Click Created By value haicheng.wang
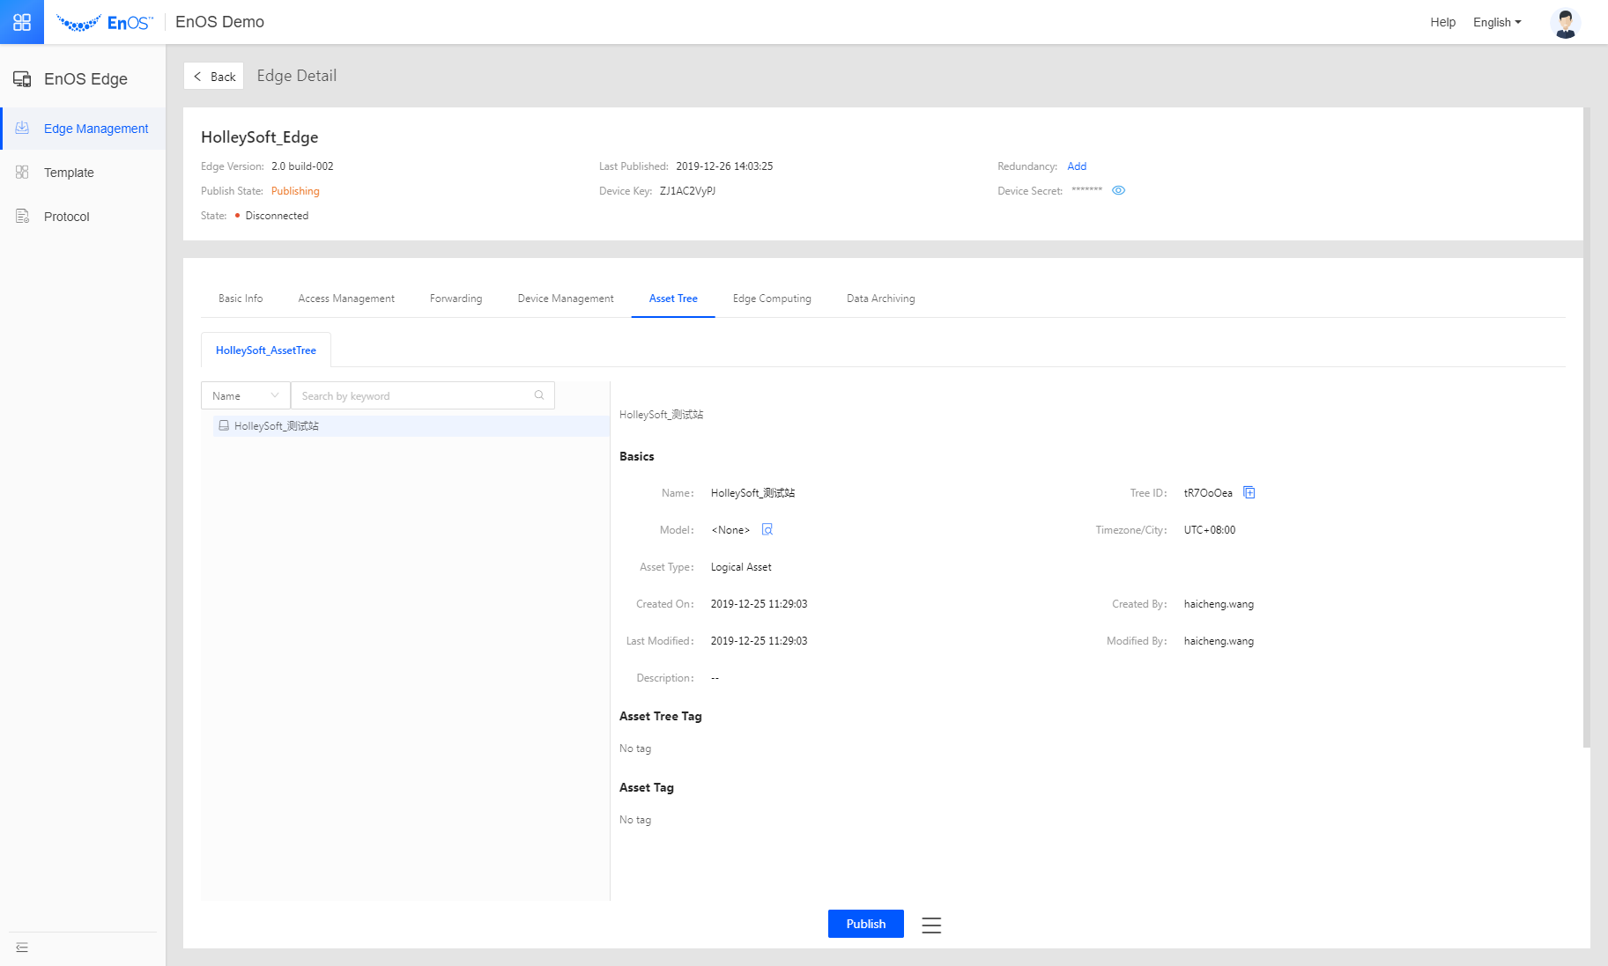 (1219, 604)
